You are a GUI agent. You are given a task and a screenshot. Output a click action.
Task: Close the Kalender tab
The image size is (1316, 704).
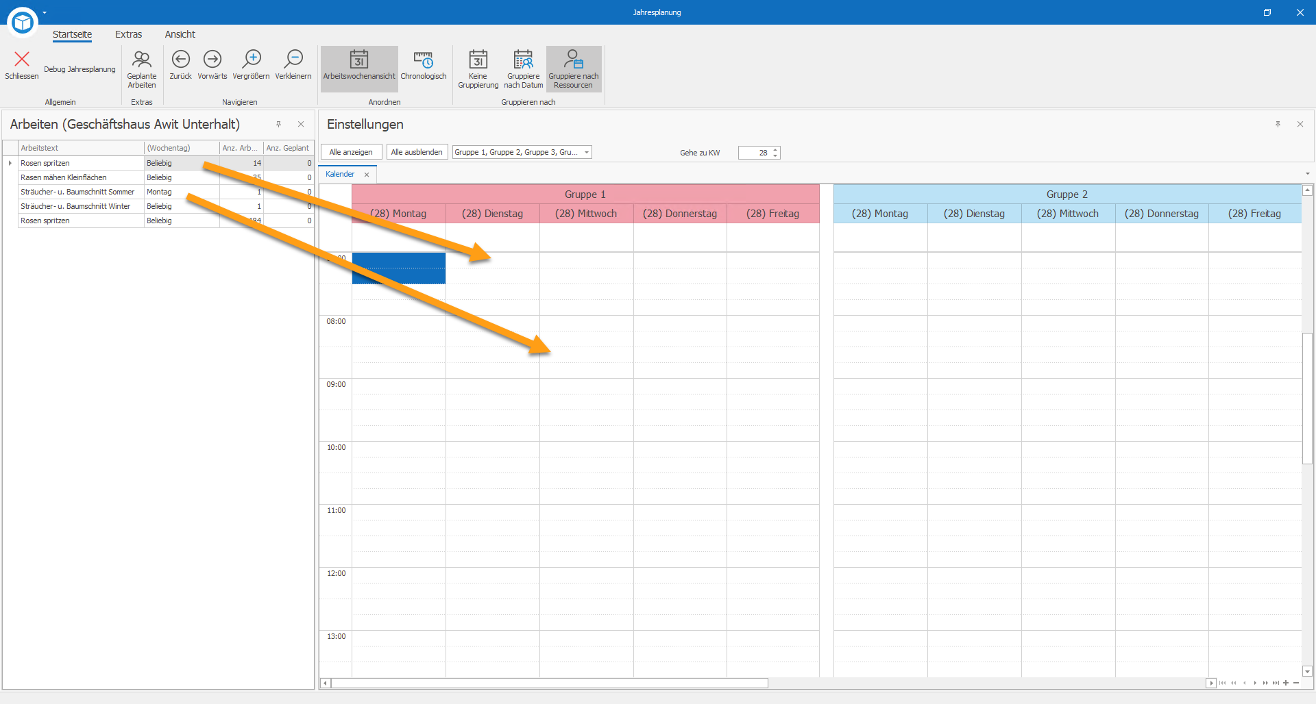[x=367, y=175]
